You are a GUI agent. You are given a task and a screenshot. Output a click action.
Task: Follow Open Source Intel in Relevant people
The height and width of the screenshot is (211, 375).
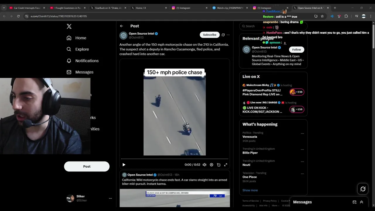296,50
